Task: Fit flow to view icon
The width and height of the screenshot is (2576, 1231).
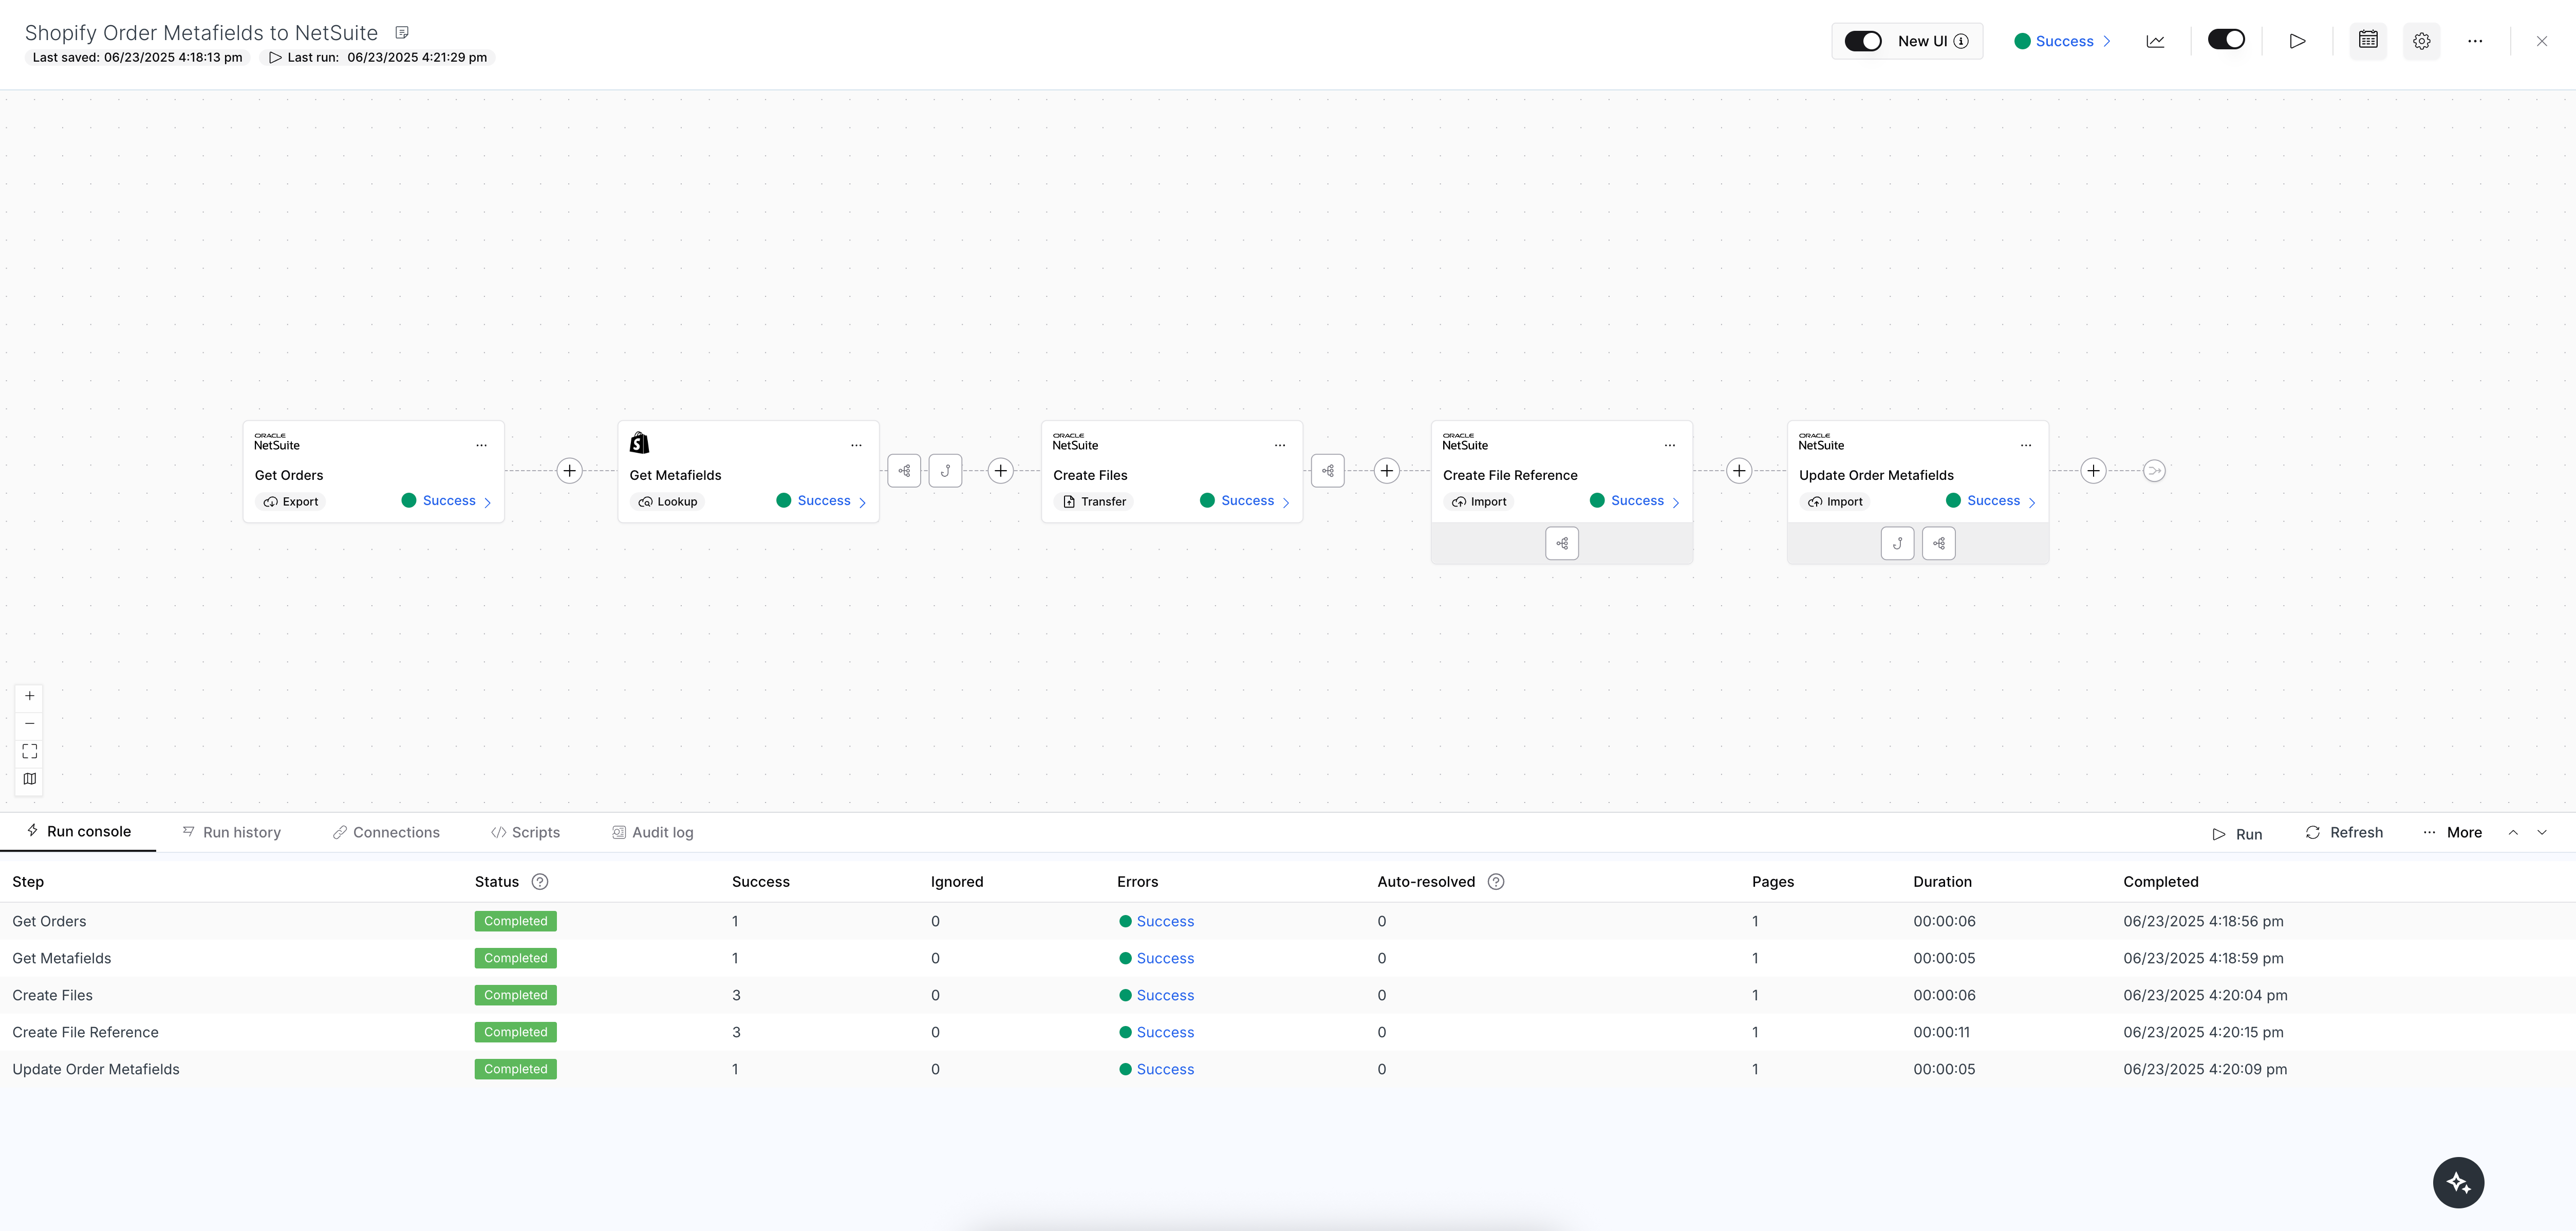Action: pyautogui.click(x=30, y=751)
